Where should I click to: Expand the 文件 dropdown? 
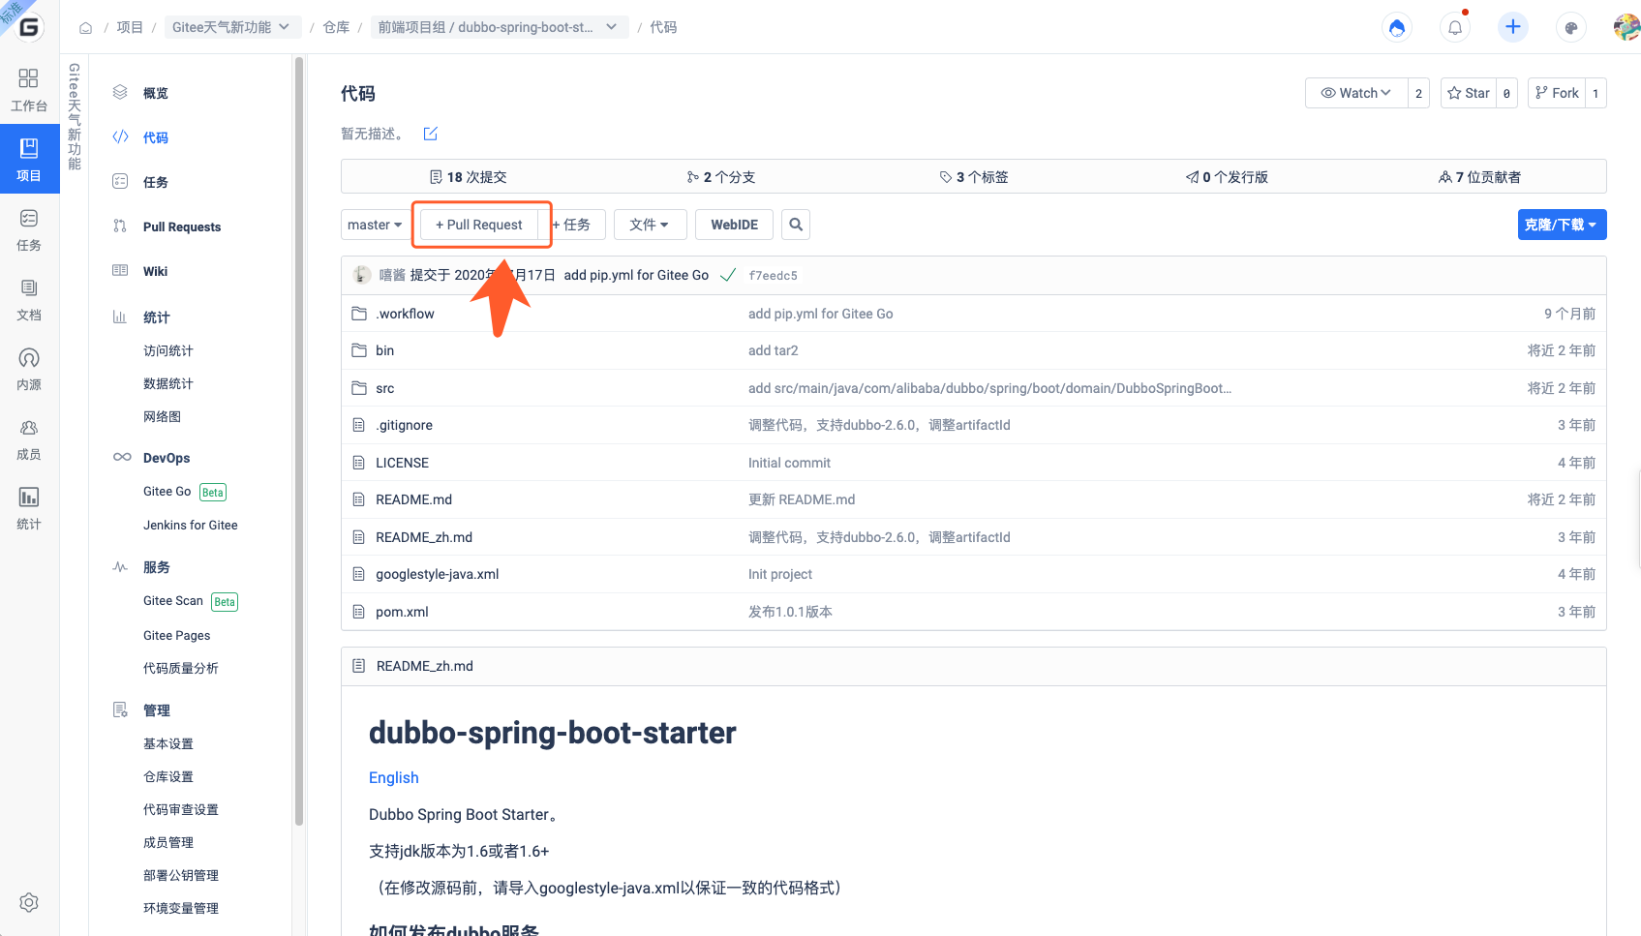(x=650, y=225)
